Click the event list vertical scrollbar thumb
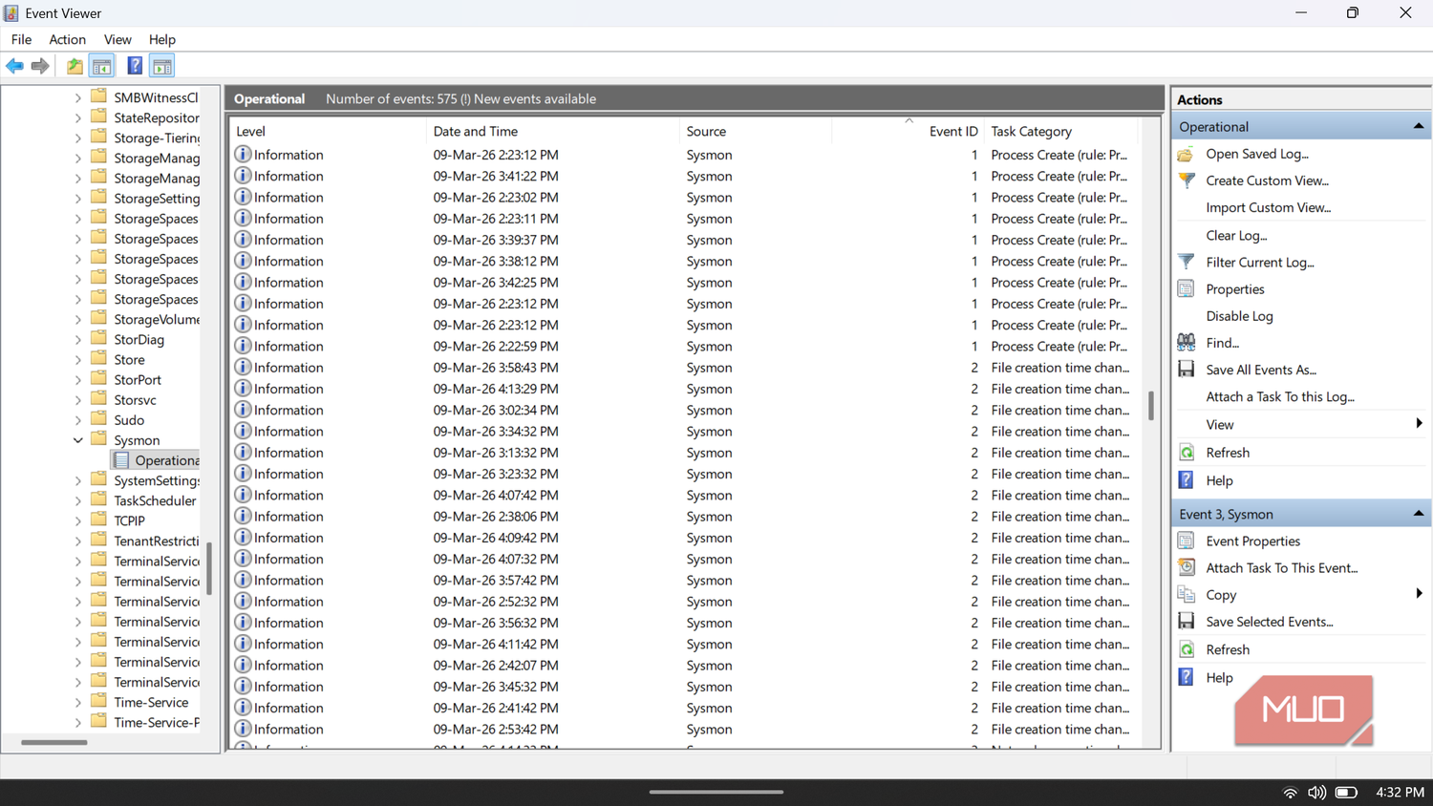The image size is (1433, 806). (x=1150, y=406)
